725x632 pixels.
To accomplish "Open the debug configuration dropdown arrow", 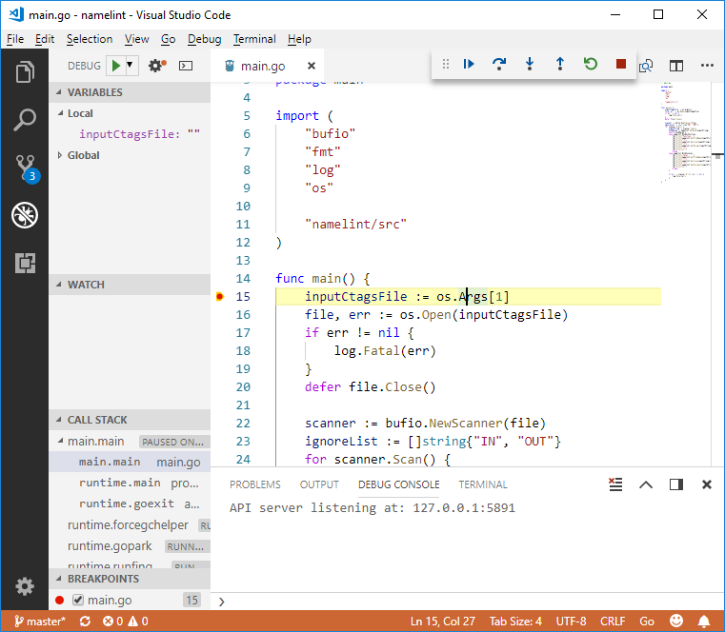I will tap(131, 65).
